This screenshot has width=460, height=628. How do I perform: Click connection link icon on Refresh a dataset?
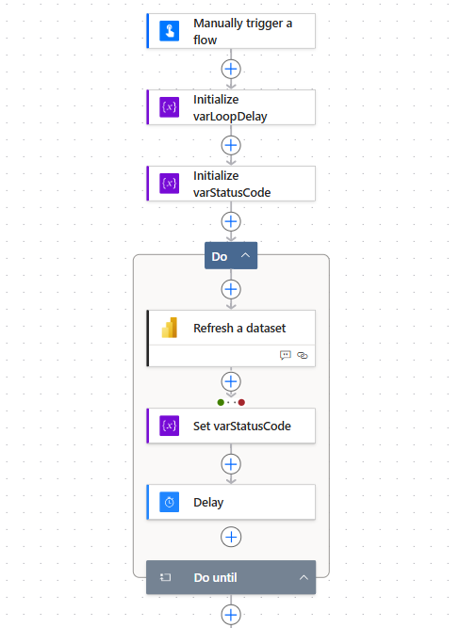tap(303, 355)
